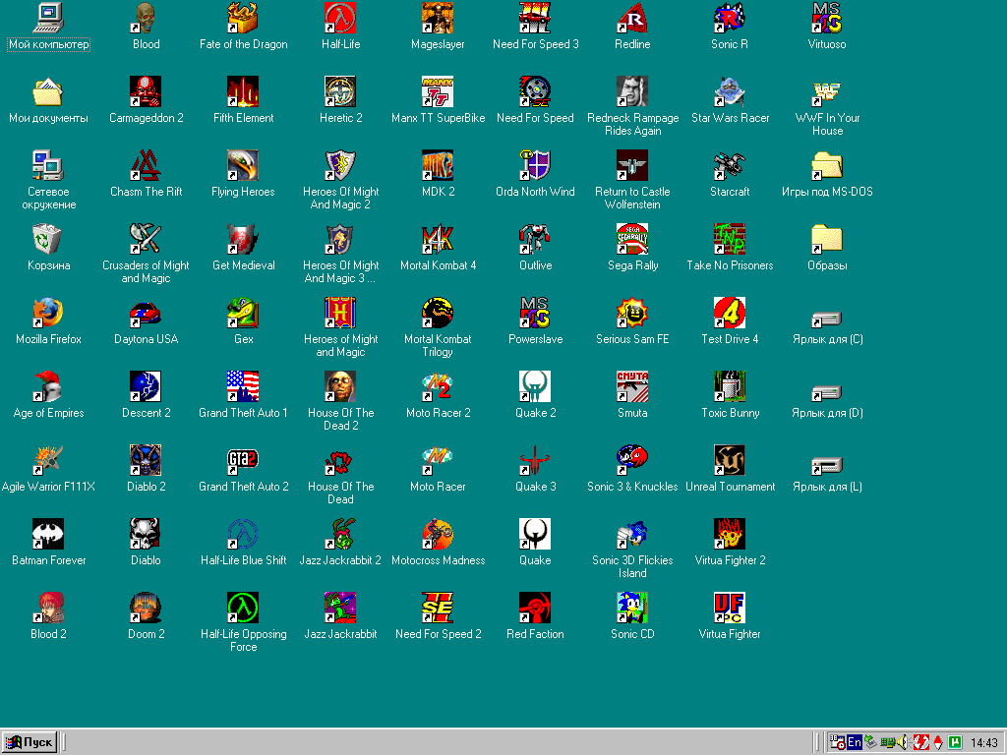Image resolution: width=1007 pixels, height=755 pixels.
Task: Open the Half-Life desktop shortcut
Action: point(340,18)
